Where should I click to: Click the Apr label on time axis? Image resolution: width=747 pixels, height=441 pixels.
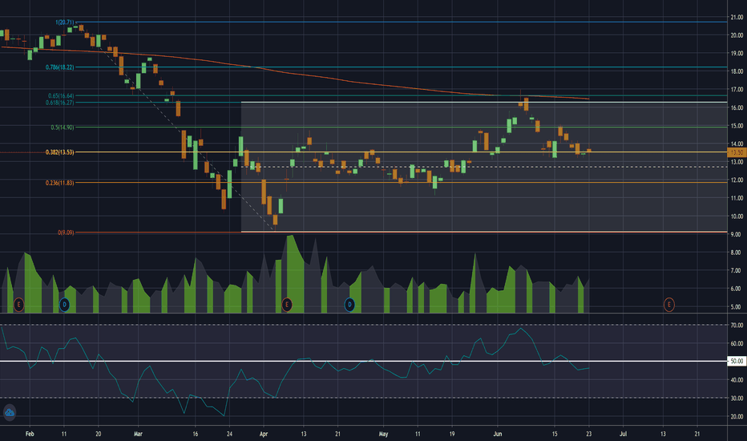264,434
